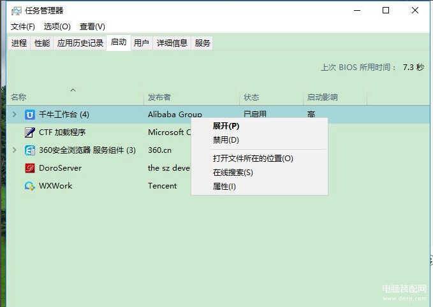The height and width of the screenshot is (307, 433).
Task: Select the WXWork row name
Action: (55, 186)
